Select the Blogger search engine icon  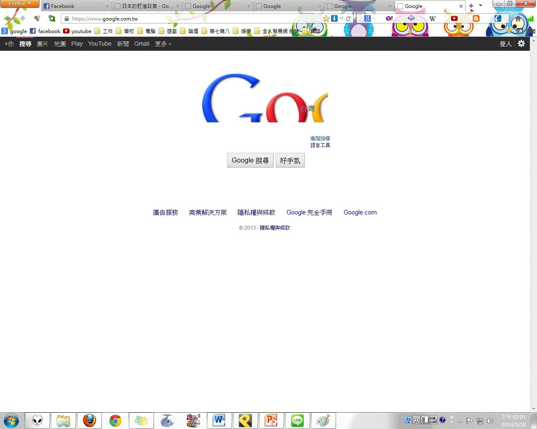(x=476, y=18)
